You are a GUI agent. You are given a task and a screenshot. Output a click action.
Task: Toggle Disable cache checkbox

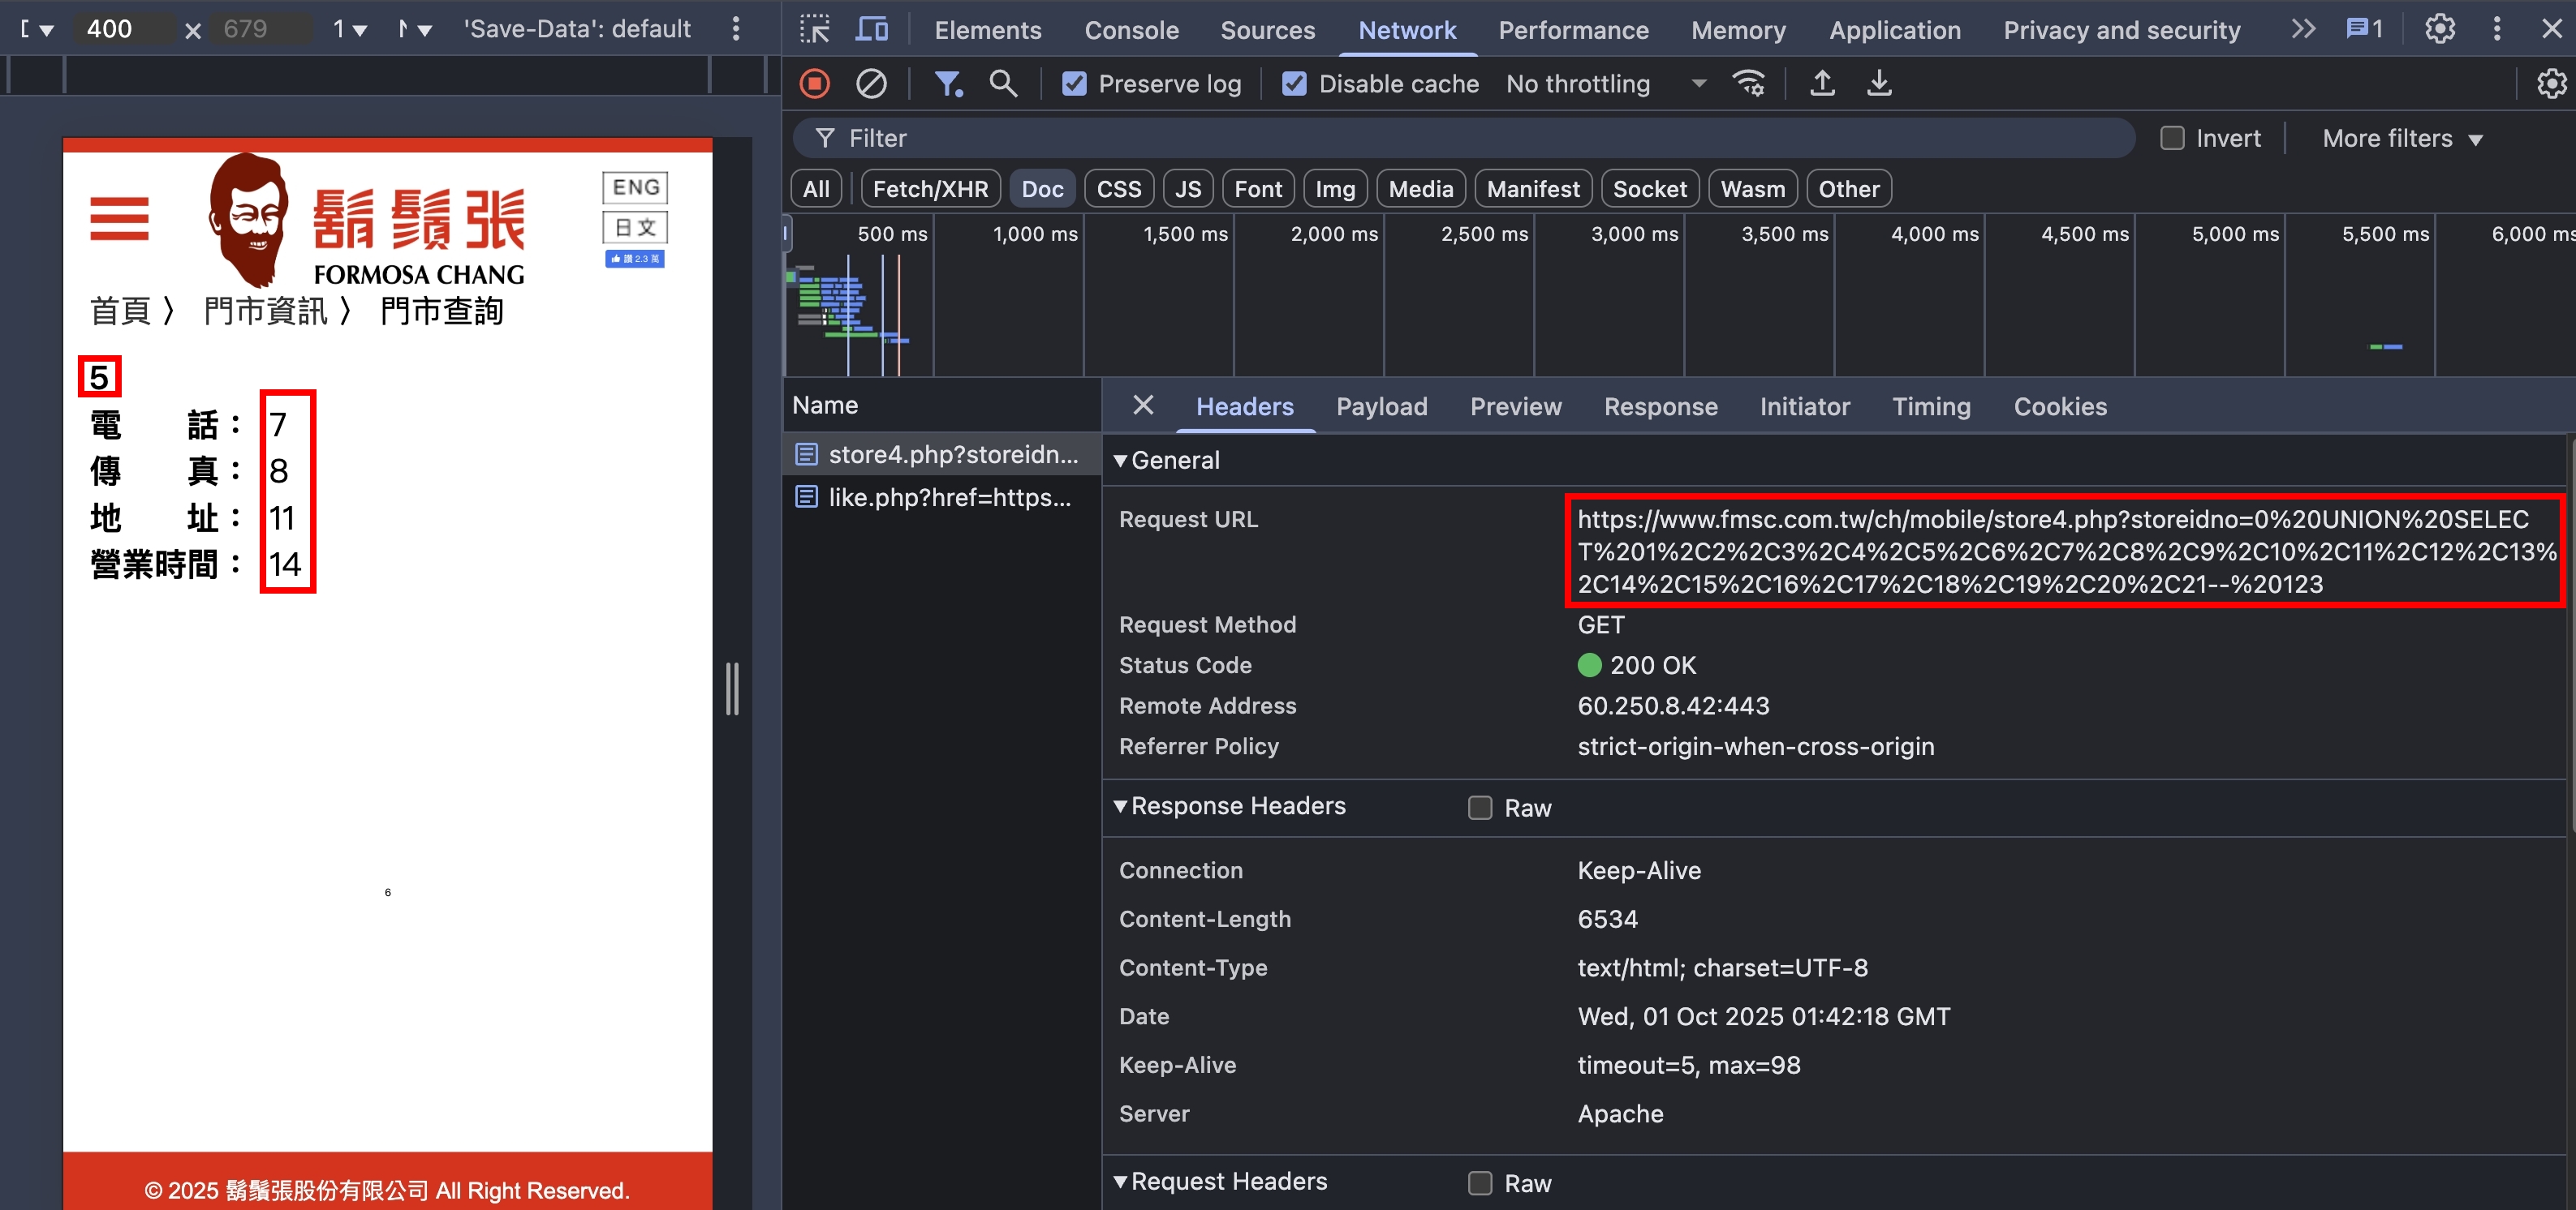[1294, 84]
